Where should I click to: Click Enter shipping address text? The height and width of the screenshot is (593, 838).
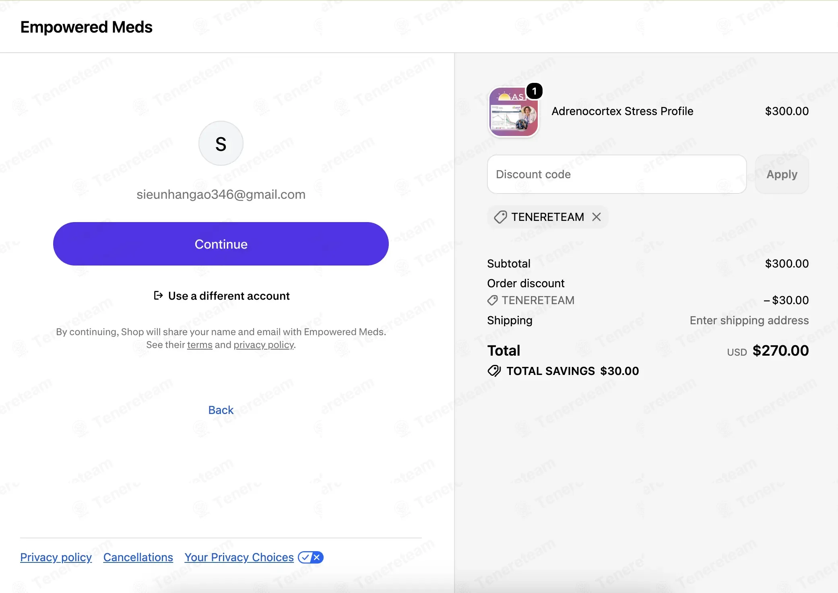[x=749, y=320]
